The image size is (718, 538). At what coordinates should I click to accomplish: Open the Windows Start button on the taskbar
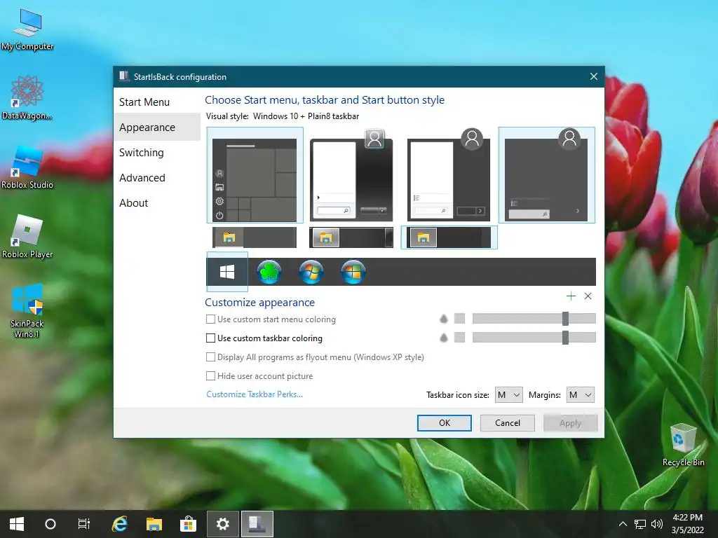point(17,524)
